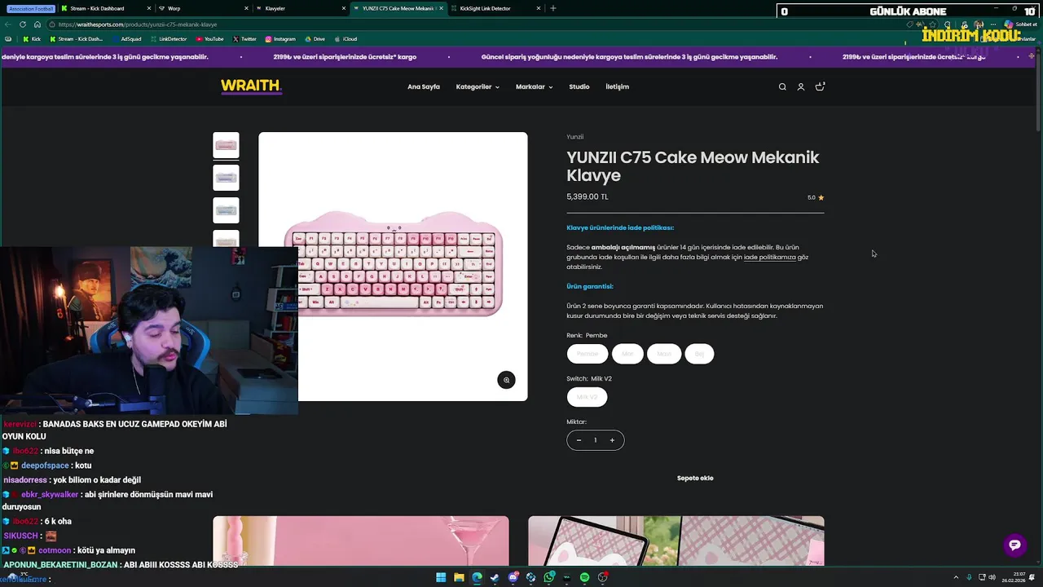Image resolution: width=1043 pixels, height=587 pixels.
Task: Open Spotify from the taskbar
Action: [x=585, y=577]
